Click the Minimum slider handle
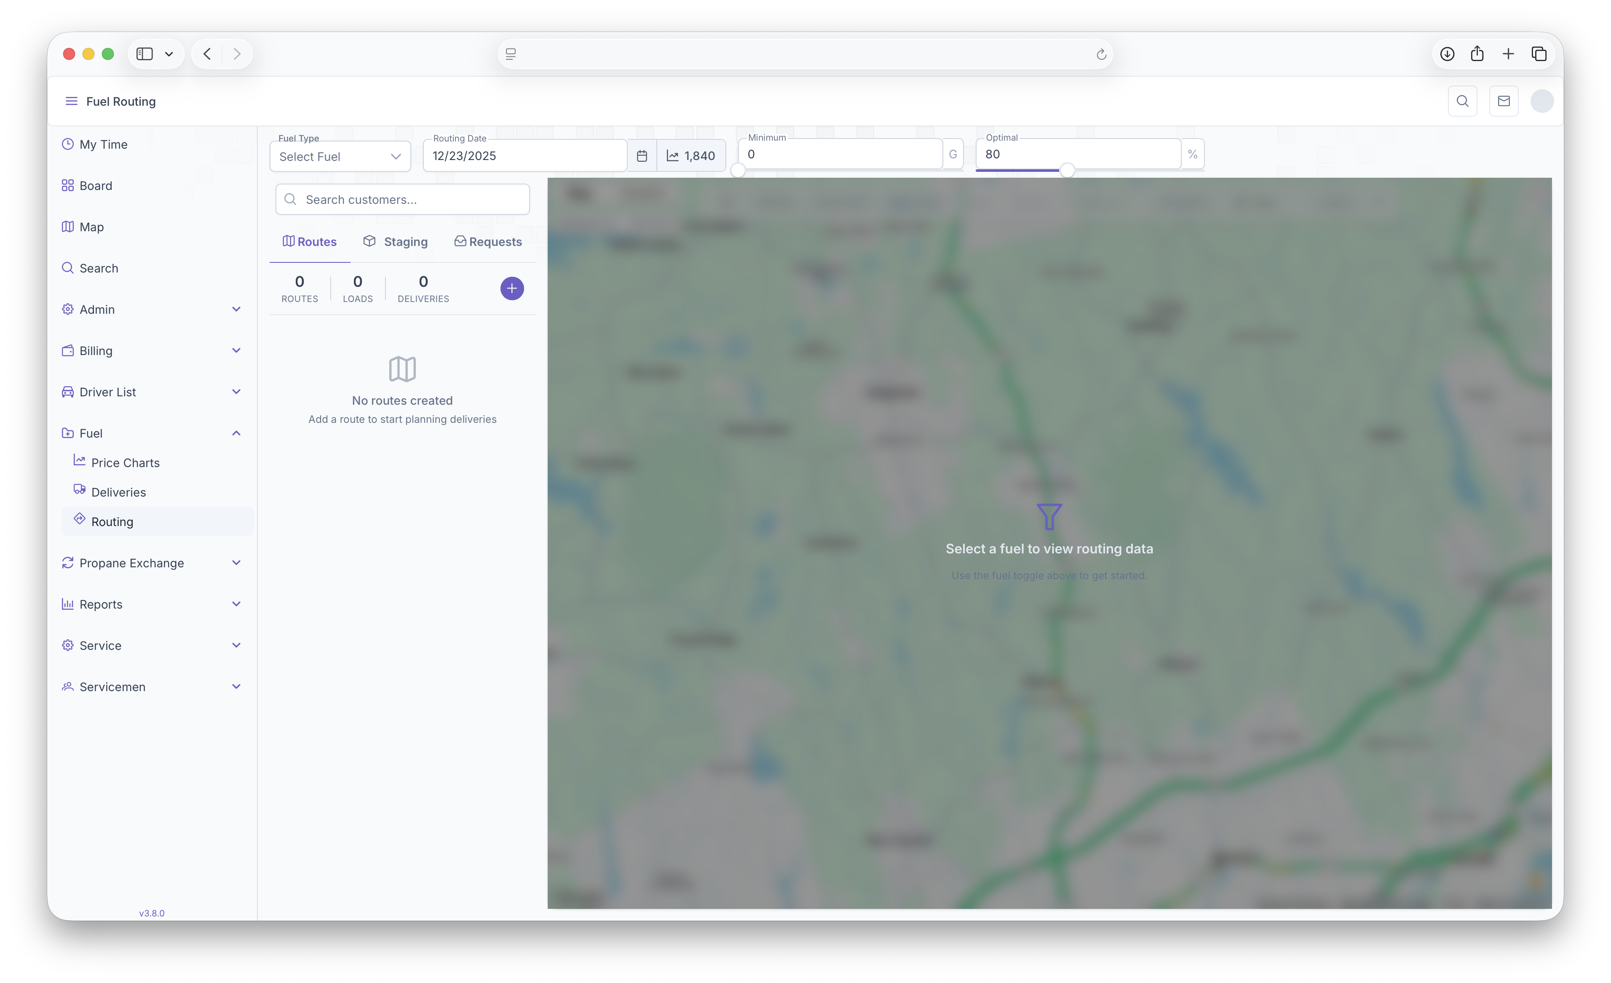Viewport: 1611px width, 983px height. (x=738, y=171)
